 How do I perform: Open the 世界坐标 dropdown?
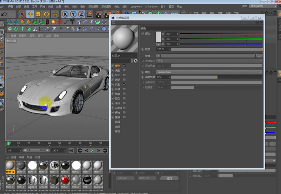[125, 178]
